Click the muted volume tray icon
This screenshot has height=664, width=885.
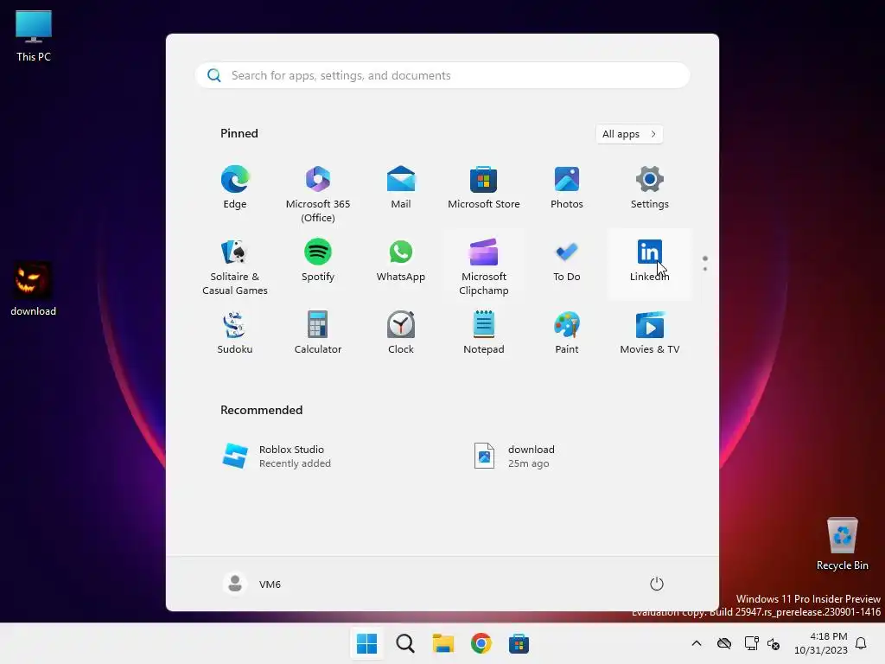774,643
